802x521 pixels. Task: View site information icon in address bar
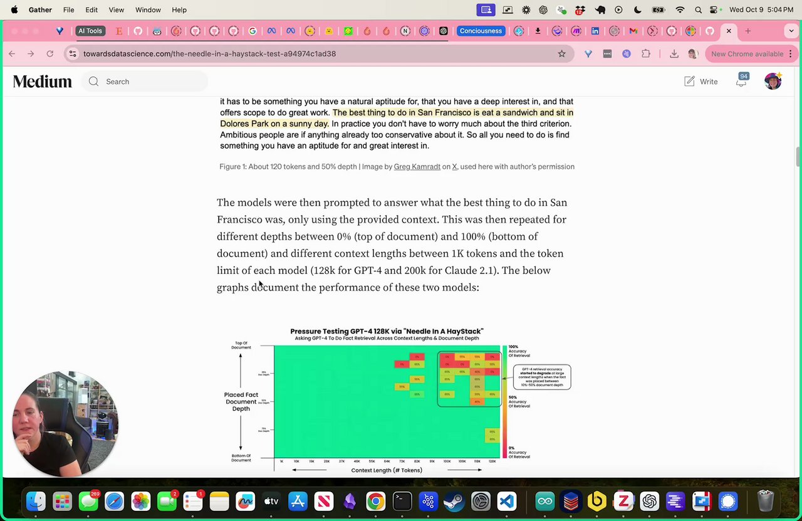pos(73,54)
